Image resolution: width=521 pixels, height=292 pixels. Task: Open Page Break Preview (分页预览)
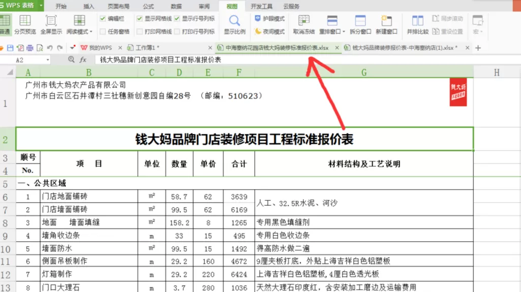(25, 24)
